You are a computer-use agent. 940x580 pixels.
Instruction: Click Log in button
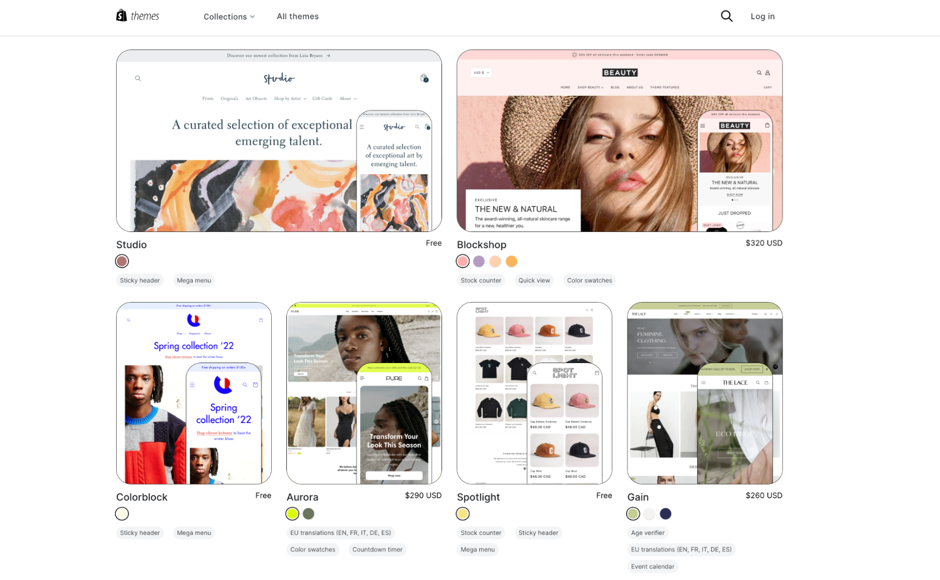[763, 16]
